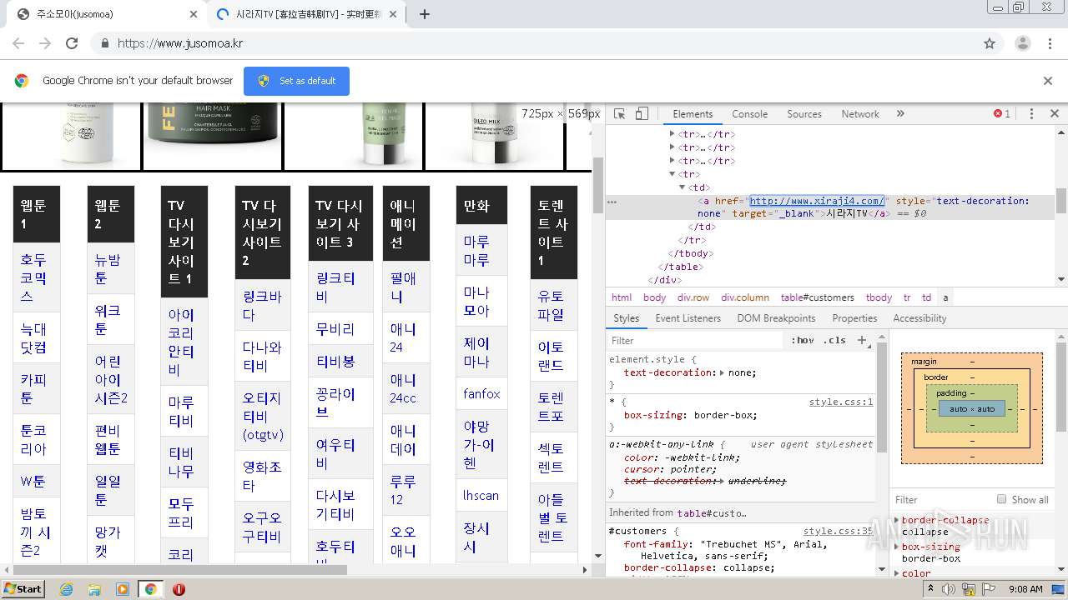Expand the border-collapse computed property

coord(897,520)
